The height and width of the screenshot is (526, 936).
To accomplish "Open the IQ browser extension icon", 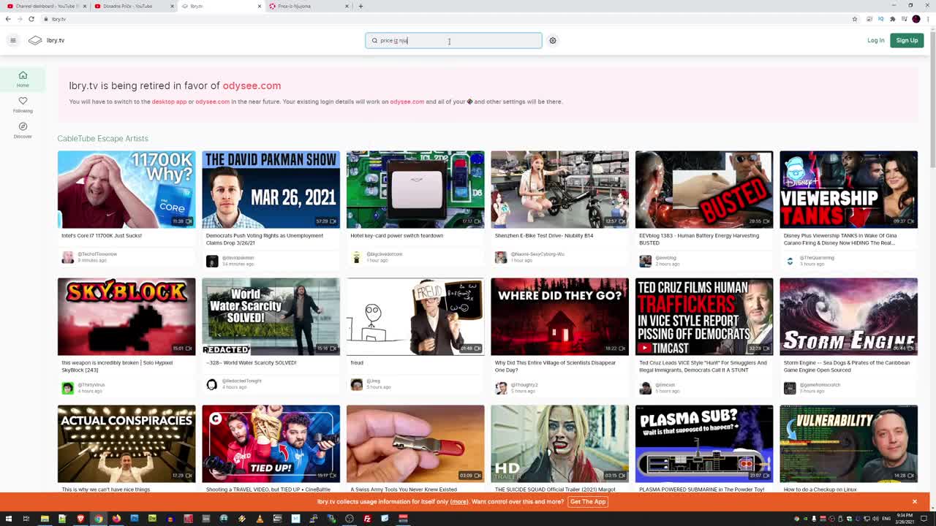I will click(x=880, y=19).
